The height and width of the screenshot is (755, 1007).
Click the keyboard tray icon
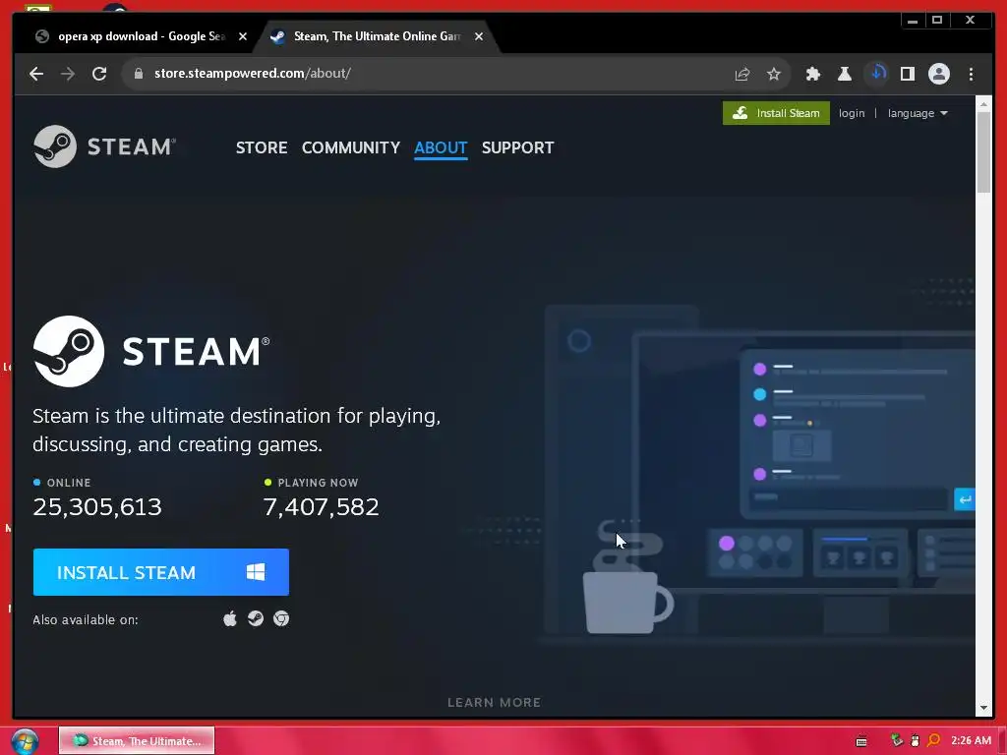click(x=861, y=741)
